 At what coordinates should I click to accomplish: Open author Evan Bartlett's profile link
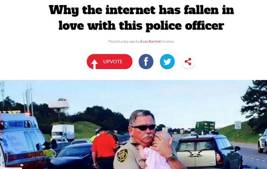151,41
